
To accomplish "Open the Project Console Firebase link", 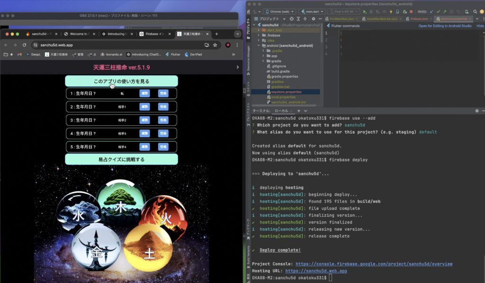I will [x=374, y=264].
